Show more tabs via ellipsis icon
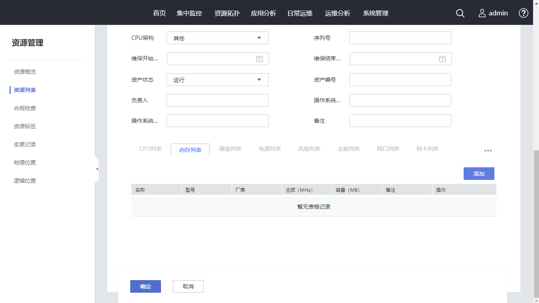Image resolution: width=539 pixels, height=303 pixels. tap(488, 151)
